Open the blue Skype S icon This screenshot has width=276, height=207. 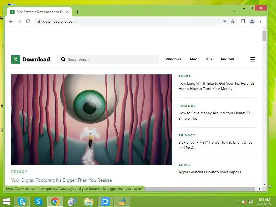click(38, 202)
